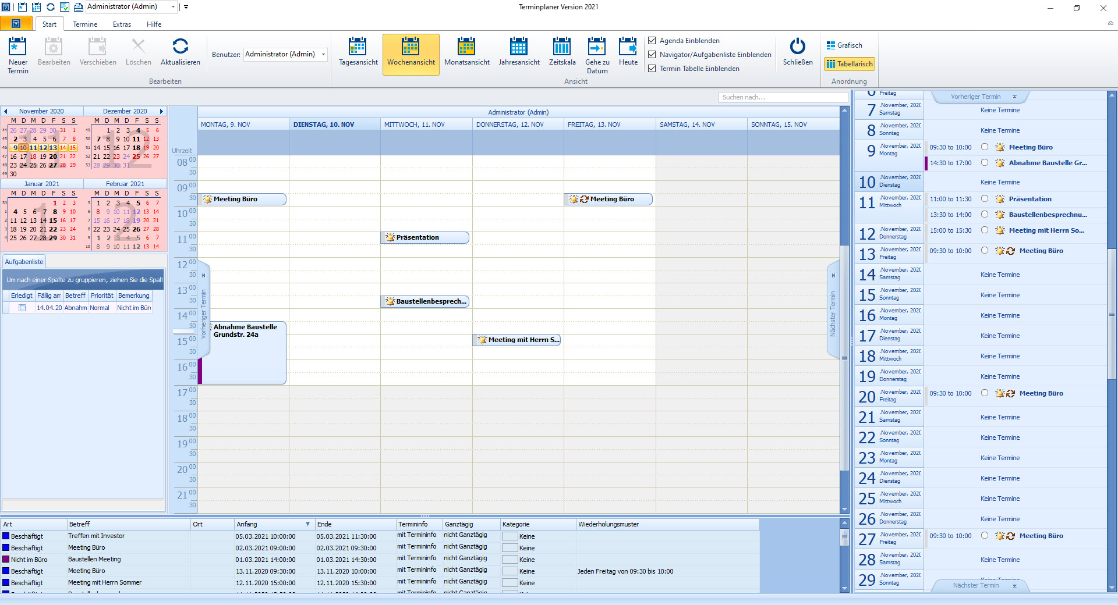Click the blue Art swatch for Treffen mit Investor
1118x605 pixels.
[x=6, y=536]
